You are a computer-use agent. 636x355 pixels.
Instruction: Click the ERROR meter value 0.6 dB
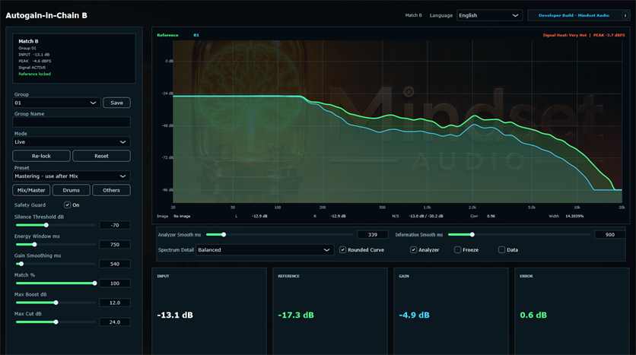click(533, 315)
